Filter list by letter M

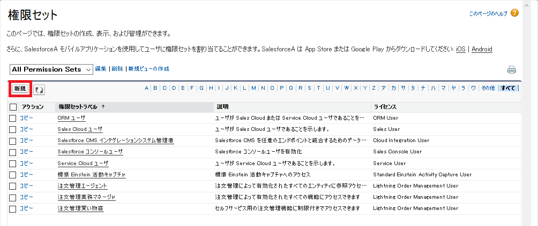tap(253, 88)
